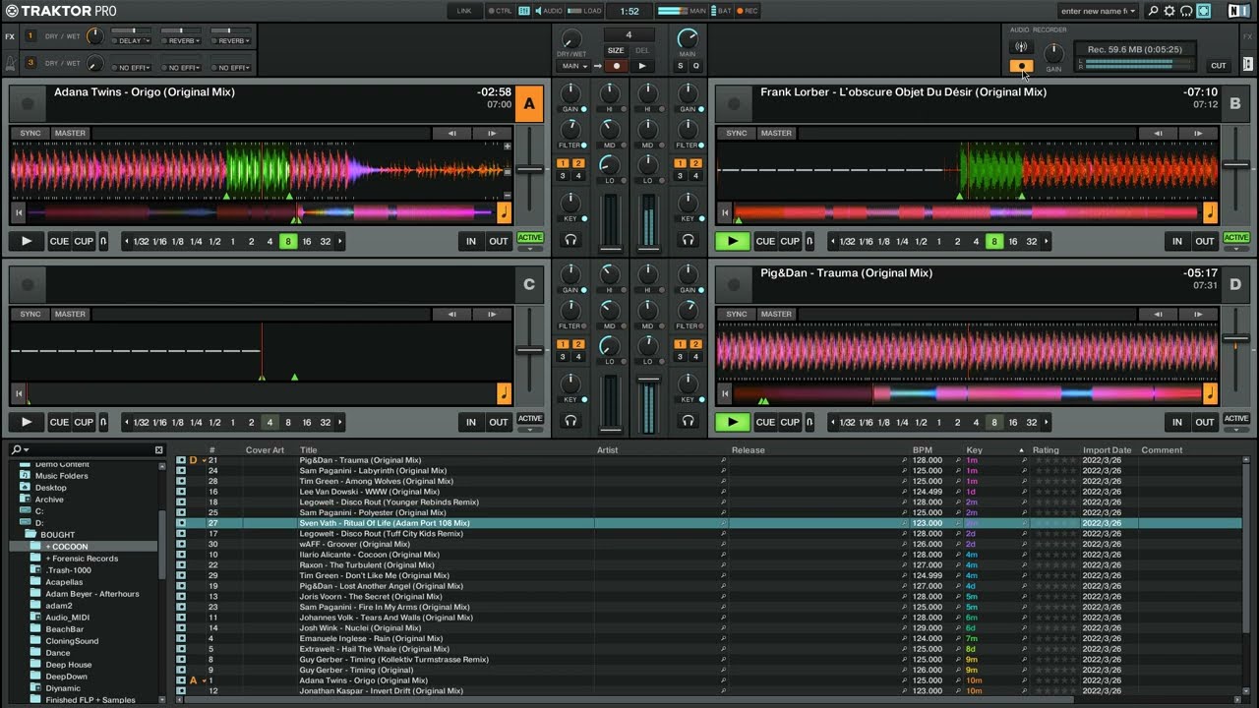
Task: Open the Forensic Records folder
Action: tap(81, 559)
